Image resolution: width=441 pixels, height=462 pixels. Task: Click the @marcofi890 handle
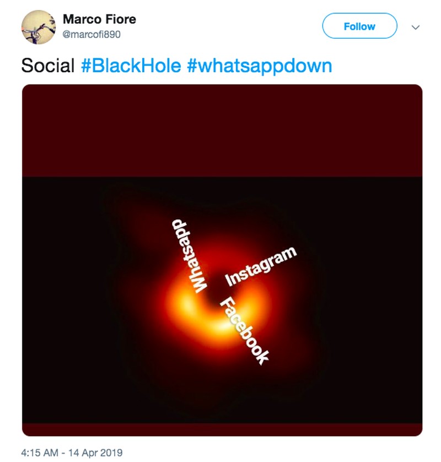92,34
